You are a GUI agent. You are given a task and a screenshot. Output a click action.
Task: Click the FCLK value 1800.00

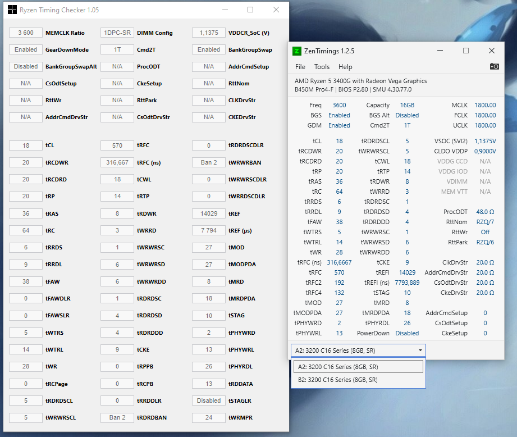(485, 115)
